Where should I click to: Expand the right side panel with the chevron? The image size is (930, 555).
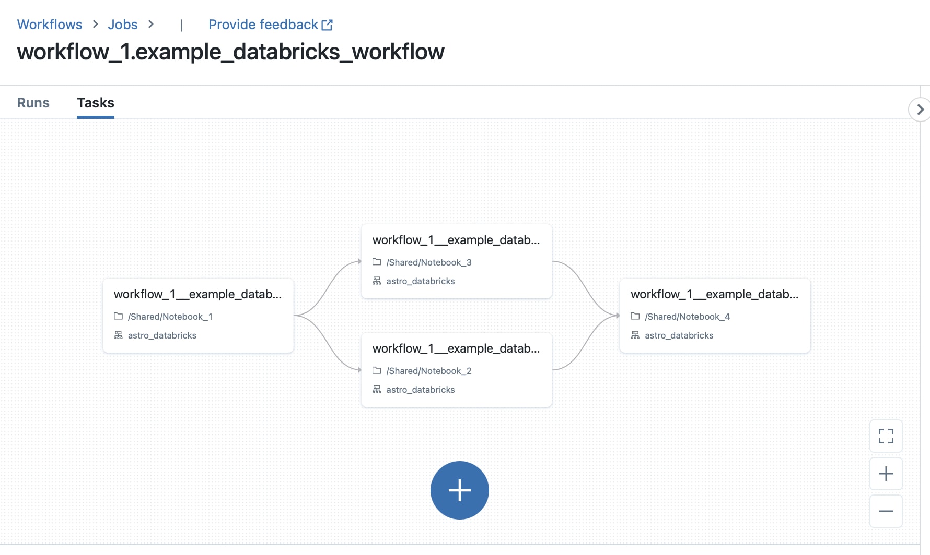(920, 110)
